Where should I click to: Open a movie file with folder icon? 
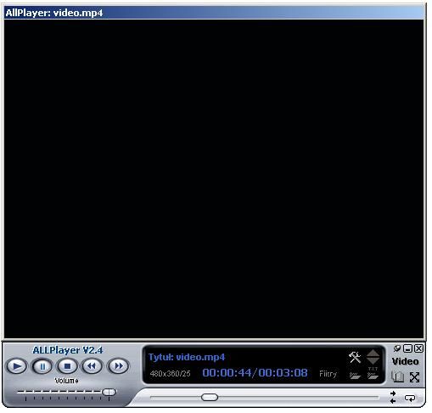tap(355, 376)
